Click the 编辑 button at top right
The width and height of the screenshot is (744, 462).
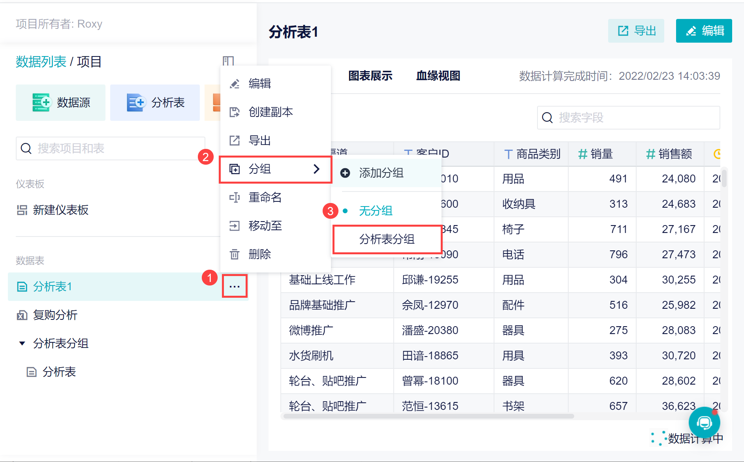[704, 31]
